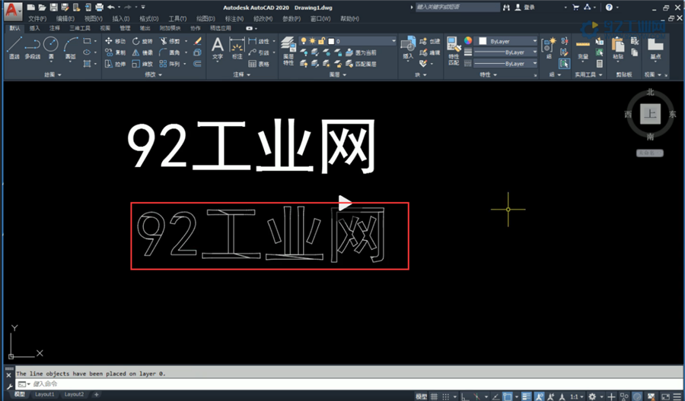Toggle the layer freeze sun icon
The width and height of the screenshot is (685, 401).
pos(312,41)
